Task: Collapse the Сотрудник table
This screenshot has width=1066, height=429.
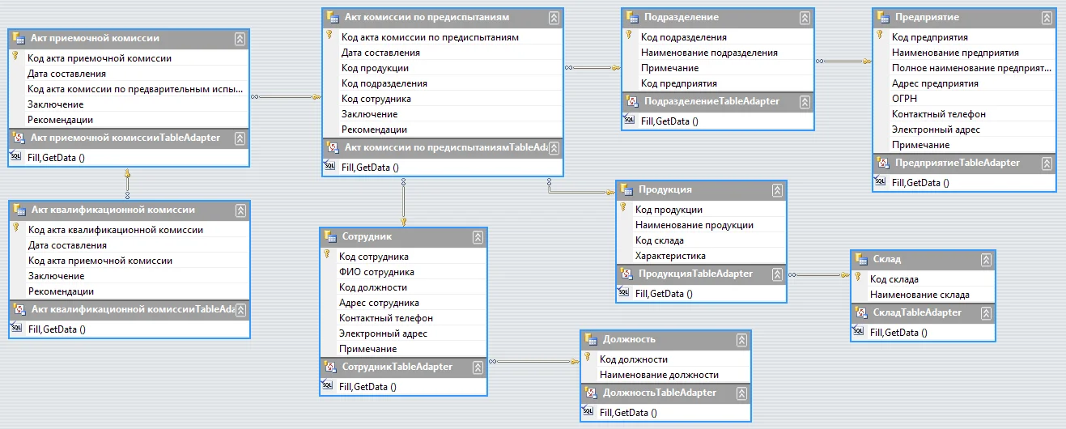Action: point(478,236)
